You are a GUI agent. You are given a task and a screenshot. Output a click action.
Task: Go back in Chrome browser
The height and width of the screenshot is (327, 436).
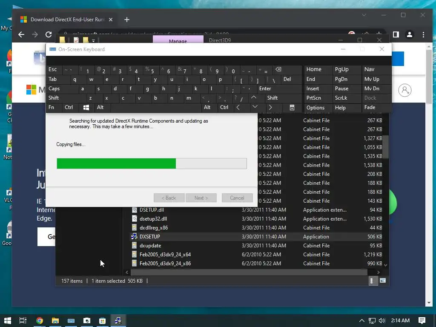click(21, 34)
